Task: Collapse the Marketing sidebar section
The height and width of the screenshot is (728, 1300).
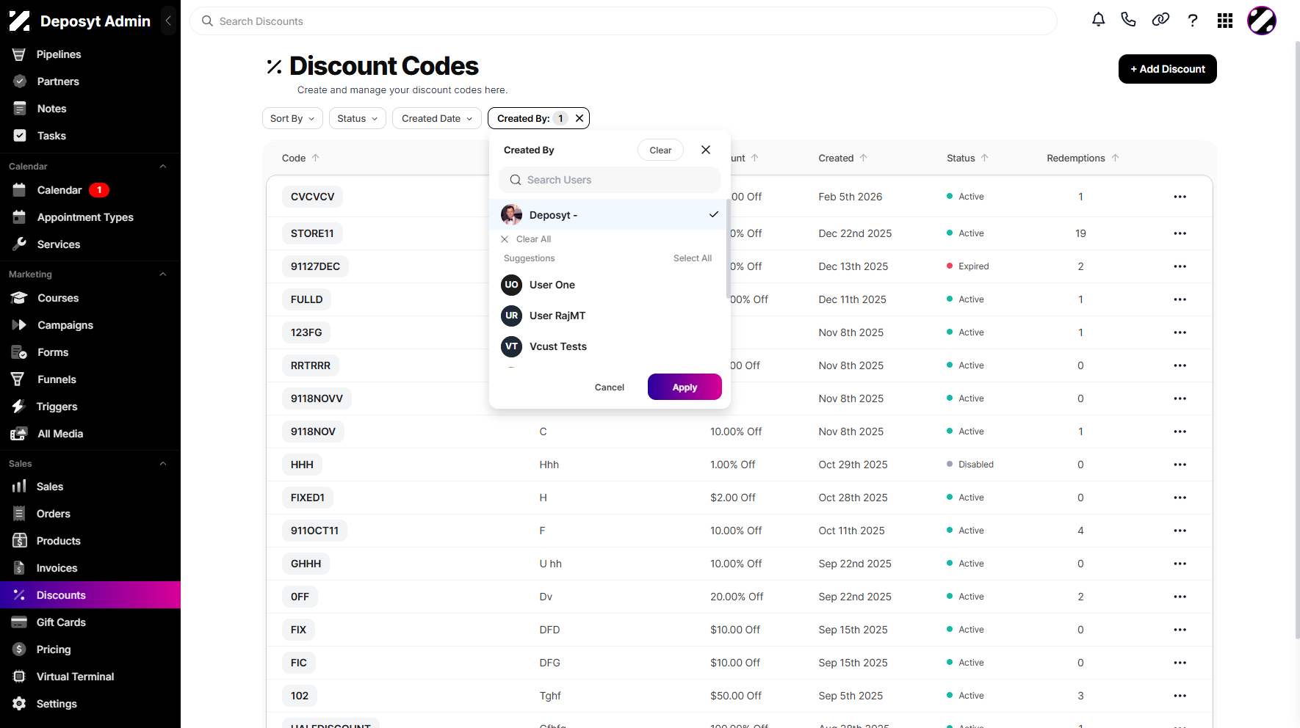Action: (163, 274)
